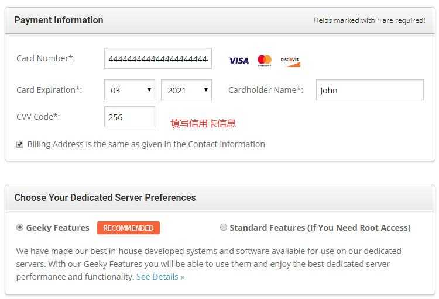Click the Card Expiration* label
Viewport: 439px width, 299px height.
[x=49, y=90]
